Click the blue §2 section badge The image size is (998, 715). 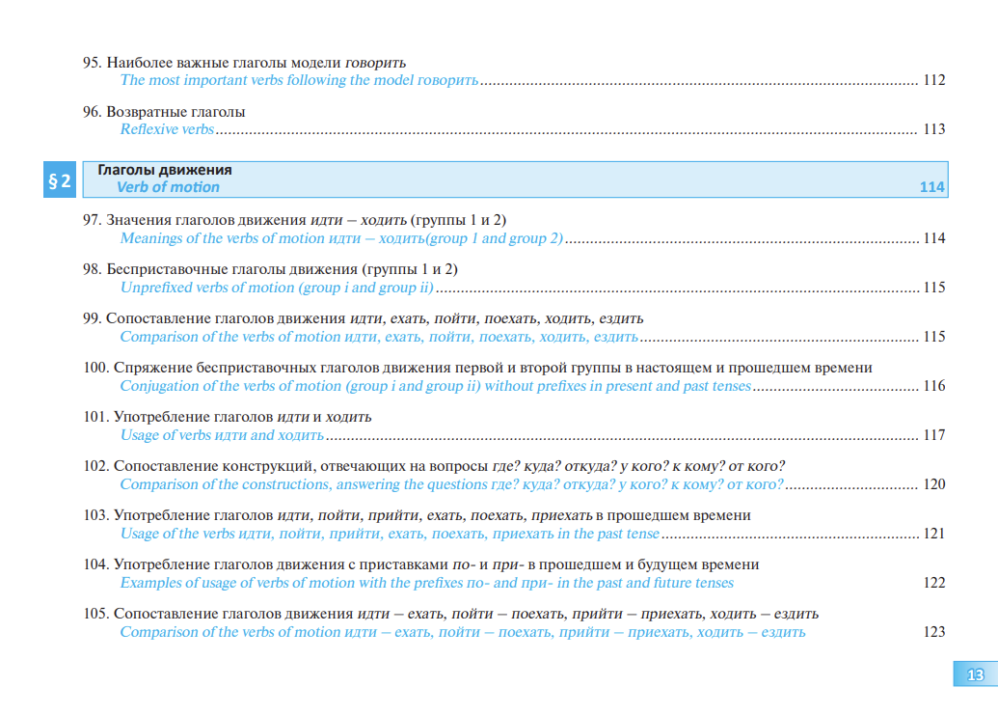coord(60,180)
